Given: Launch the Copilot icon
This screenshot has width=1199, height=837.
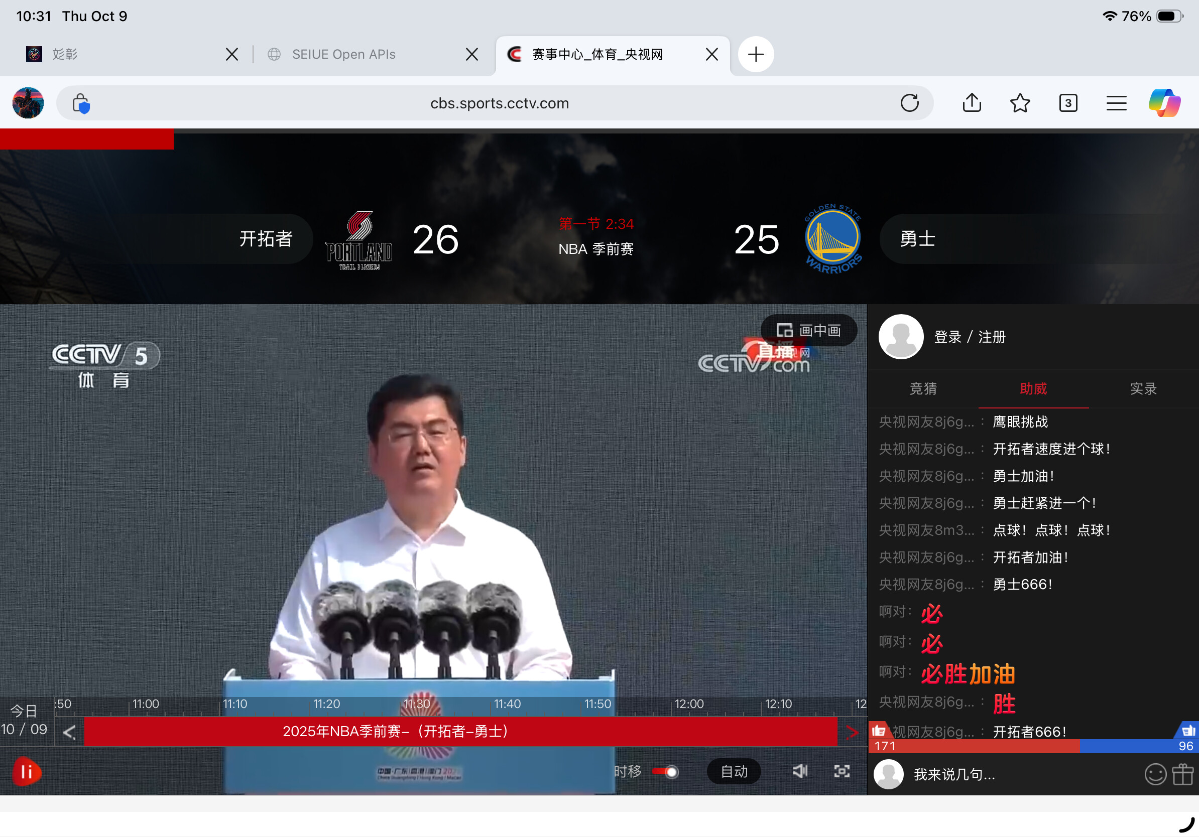Looking at the screenshot, I should pos(1164,103).
